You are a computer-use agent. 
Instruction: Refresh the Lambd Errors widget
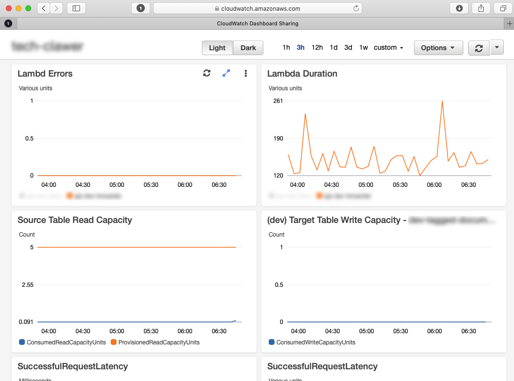(206, 73)
